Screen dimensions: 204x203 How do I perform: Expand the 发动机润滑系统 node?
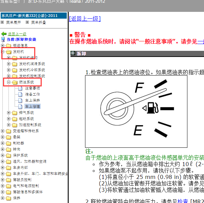pyautogui.click(x=8, y=64)
